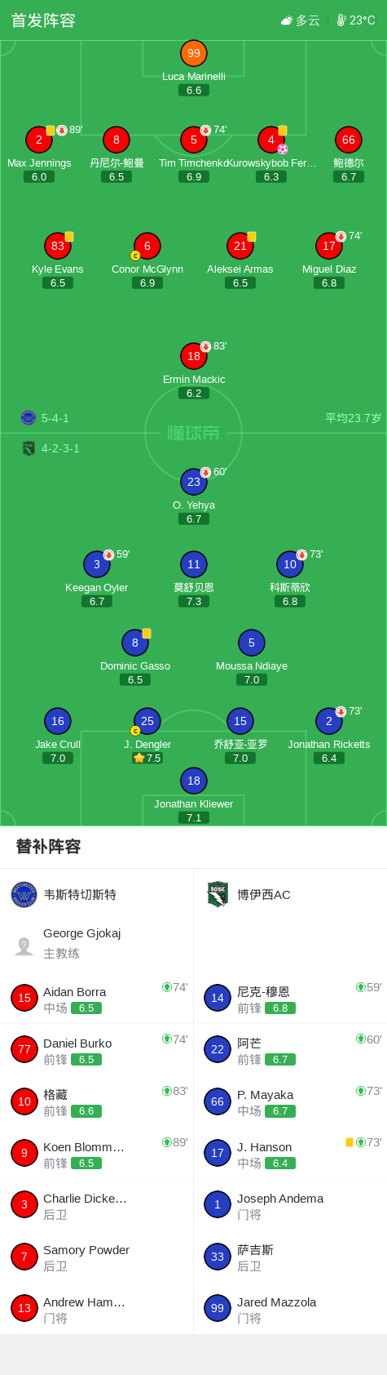Tap goalkeeper Luca Marinelli's number 99 badge
Viewport: 387px width, 1375px height.
click(194, 53)
